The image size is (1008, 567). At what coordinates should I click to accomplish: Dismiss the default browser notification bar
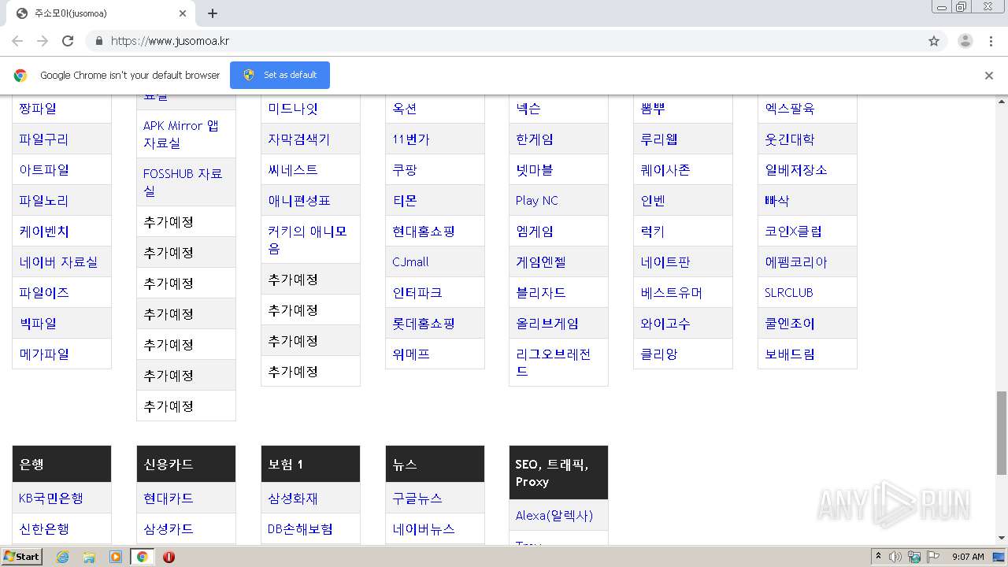pos(989,76)
